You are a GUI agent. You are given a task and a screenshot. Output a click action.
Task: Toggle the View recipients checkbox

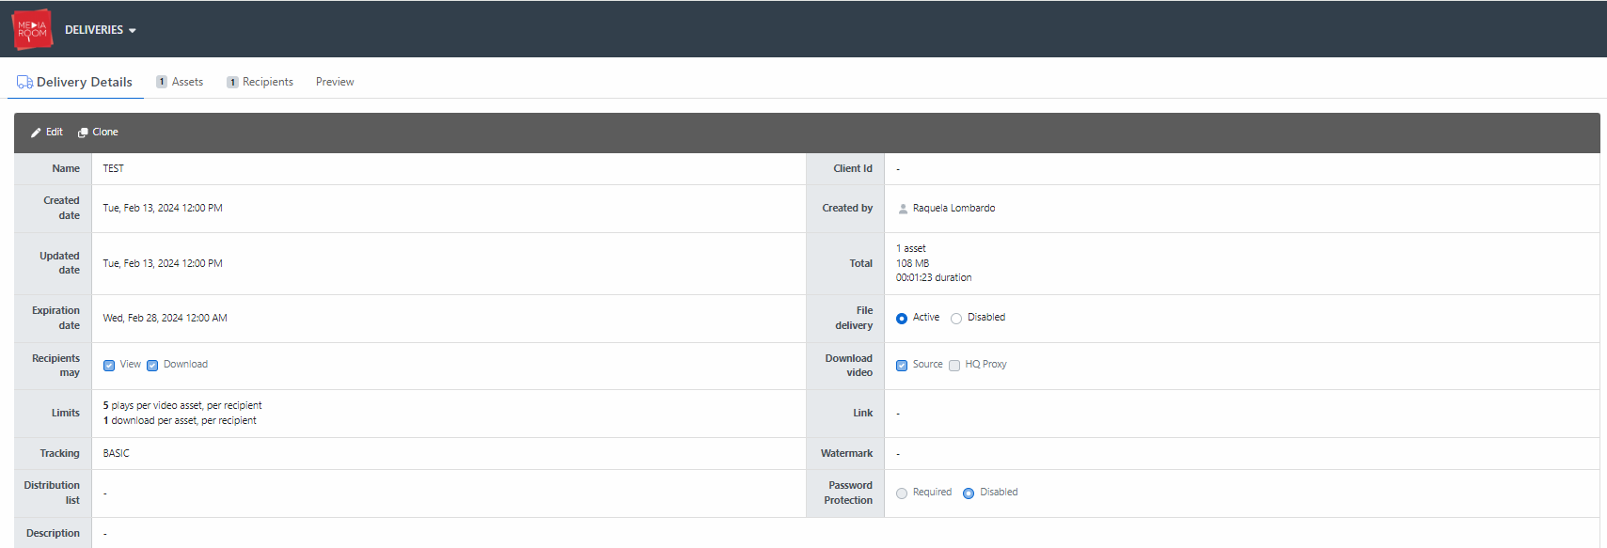(109, 366)
